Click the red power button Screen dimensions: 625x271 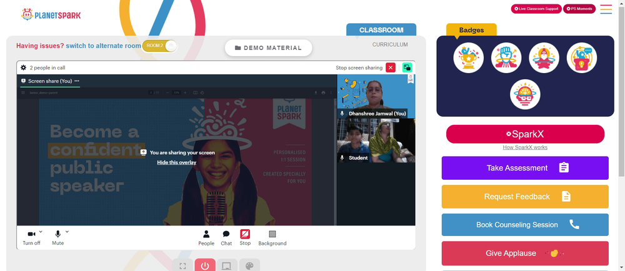[x=205, y=265]
